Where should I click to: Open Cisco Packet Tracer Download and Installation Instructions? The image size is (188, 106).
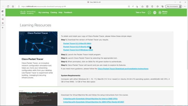[123, 69]
